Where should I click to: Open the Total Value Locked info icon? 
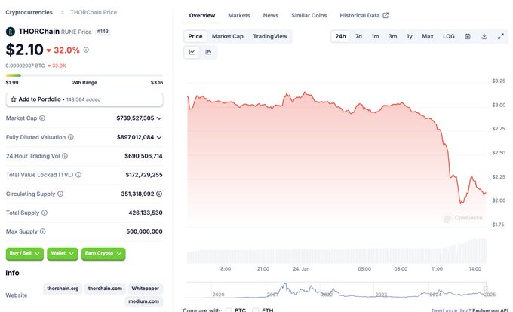(78, 175)
